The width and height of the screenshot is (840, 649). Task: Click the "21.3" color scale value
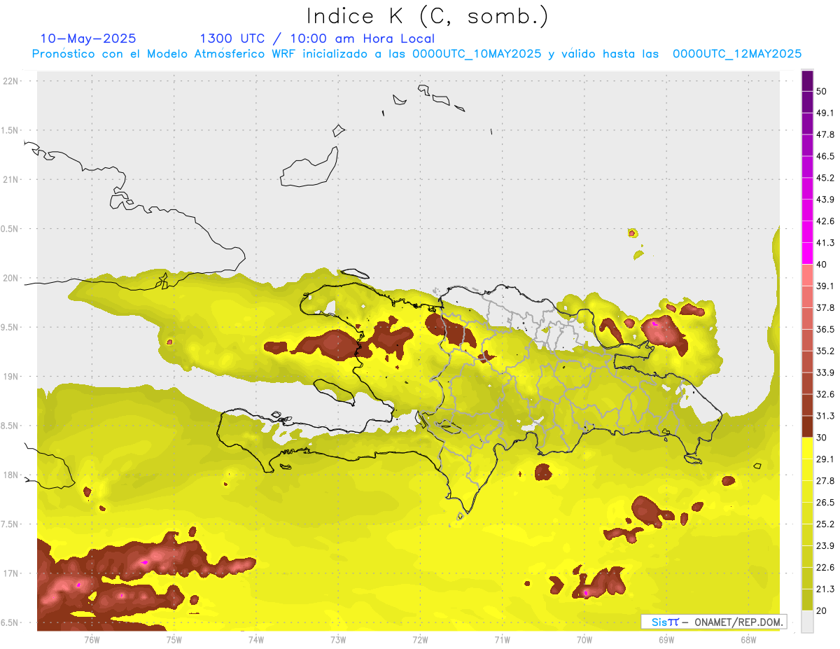pos(825,589)
